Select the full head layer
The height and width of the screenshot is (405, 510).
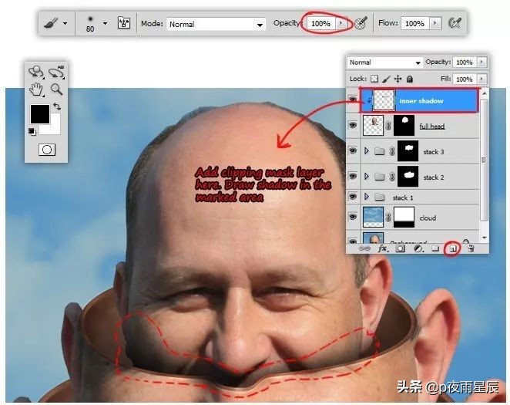coord(431,126)
